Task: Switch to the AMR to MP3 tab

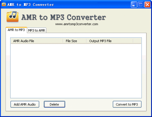Action: click(16, 30)
